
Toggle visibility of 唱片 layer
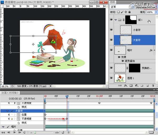111,50
